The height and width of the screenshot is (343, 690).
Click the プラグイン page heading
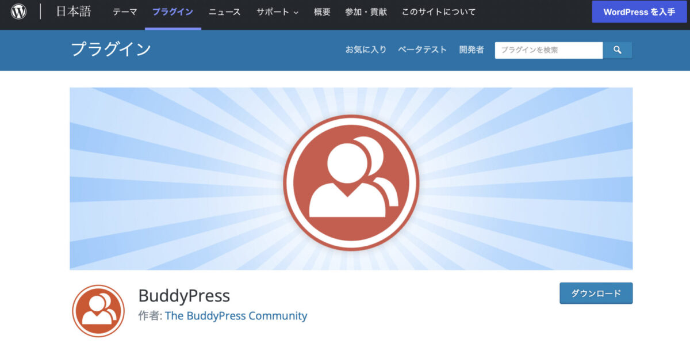click(111, 49)
